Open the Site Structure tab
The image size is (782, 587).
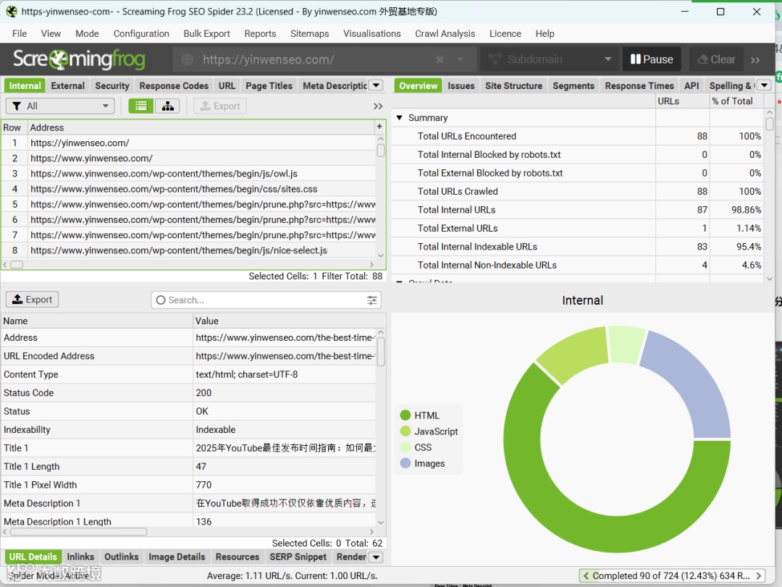coord(513,85)
